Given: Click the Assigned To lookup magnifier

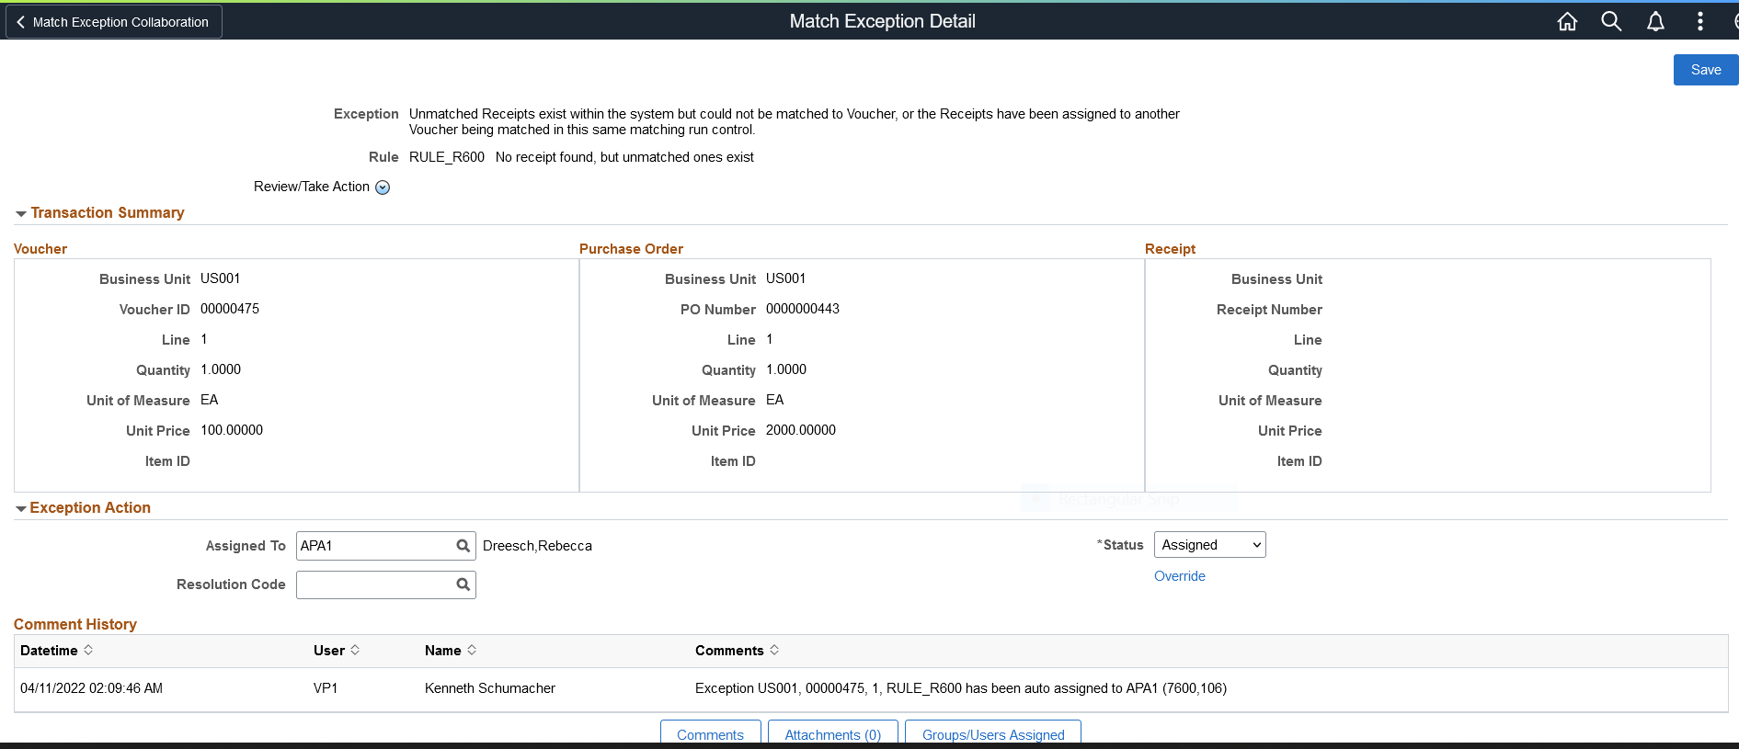Looking at the screenshot, I should [x=463, y=546].
